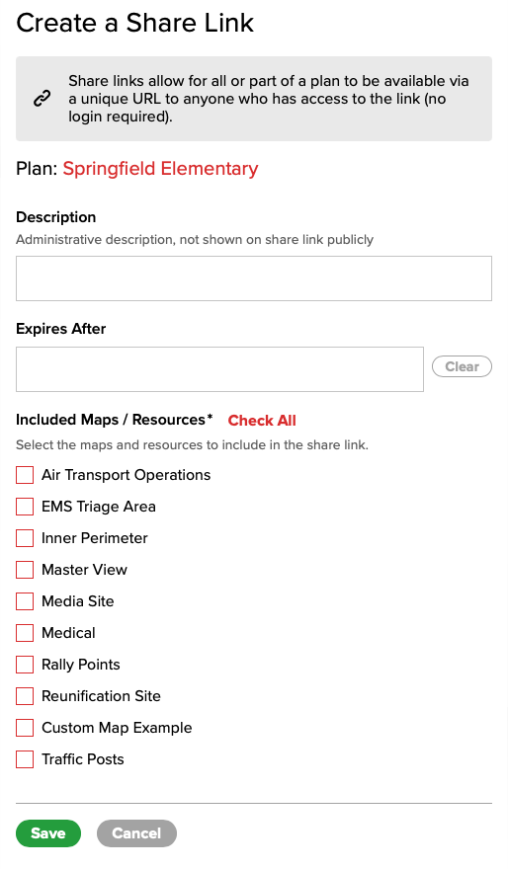The image size is (508, 869).
Task: Focus the Description text field
Action: click(x=253, y=278)
